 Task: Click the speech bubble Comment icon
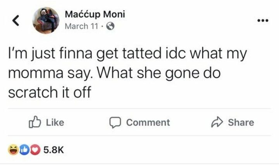click(x=115, y=122)
